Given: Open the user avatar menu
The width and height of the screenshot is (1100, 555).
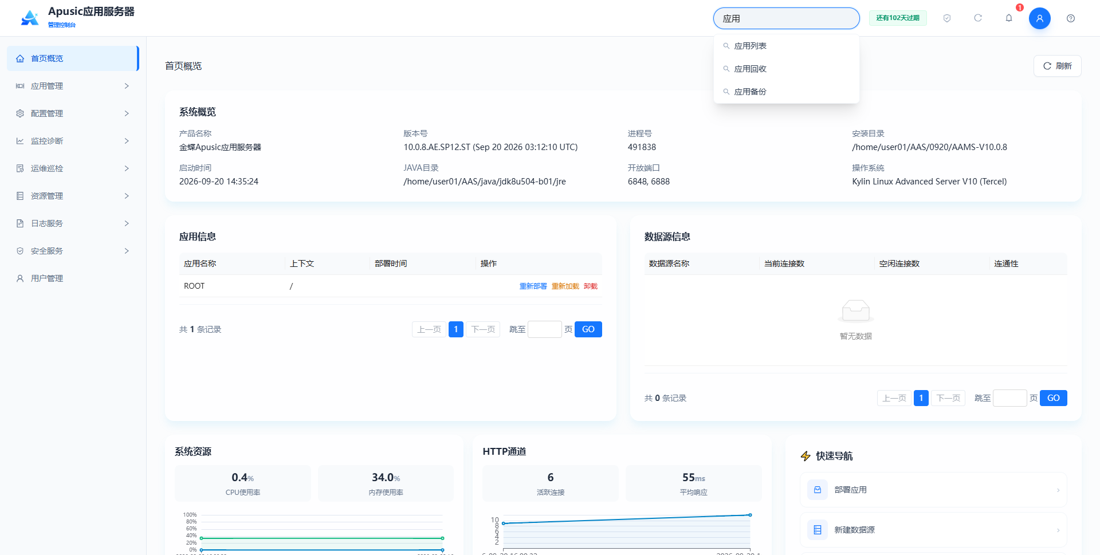Looking at the screenshot, I should (x=1040, y=18).
